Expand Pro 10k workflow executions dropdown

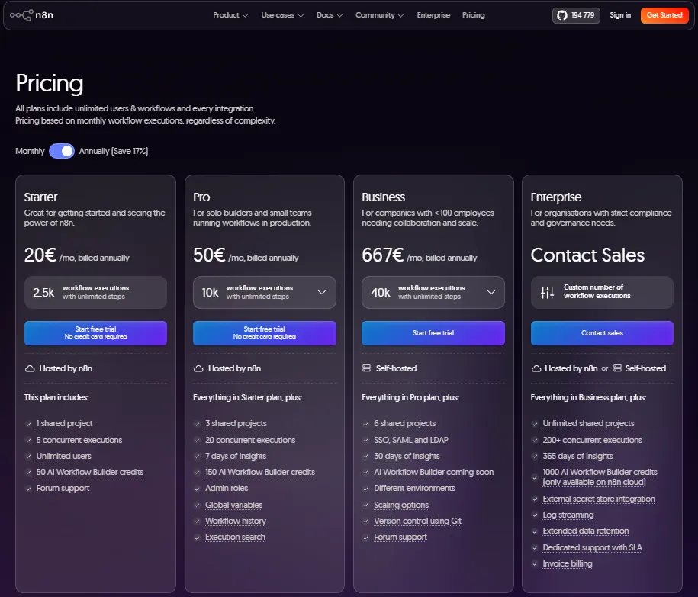point(265,292)
